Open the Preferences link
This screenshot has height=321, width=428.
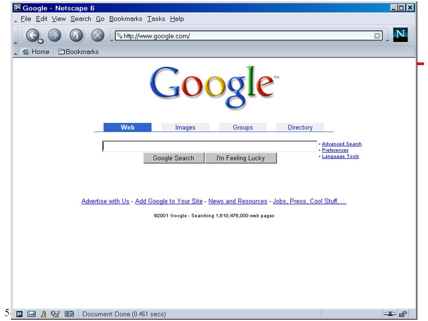pos(335,150)
